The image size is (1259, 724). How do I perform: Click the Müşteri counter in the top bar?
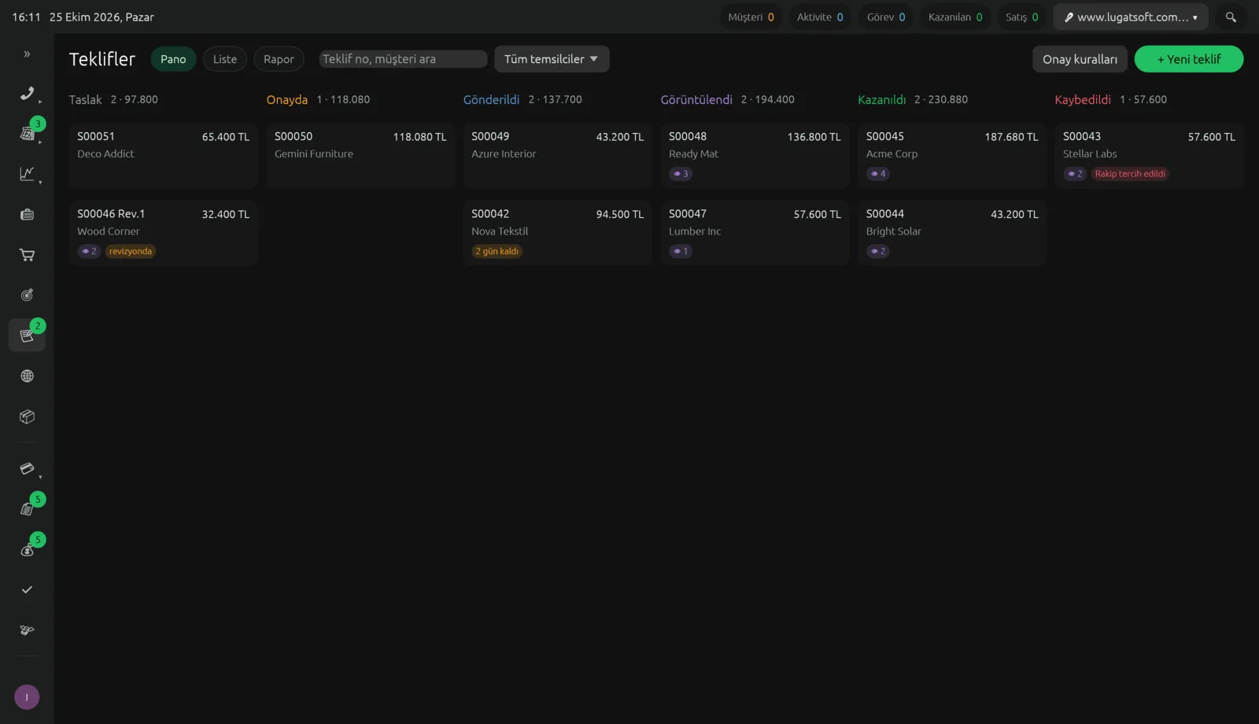tap(751, 17)
